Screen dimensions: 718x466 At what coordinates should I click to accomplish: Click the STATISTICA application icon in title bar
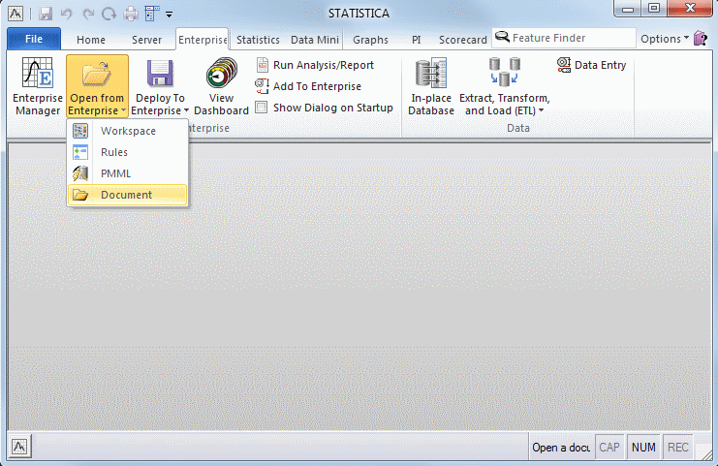[x=16, y=15]
